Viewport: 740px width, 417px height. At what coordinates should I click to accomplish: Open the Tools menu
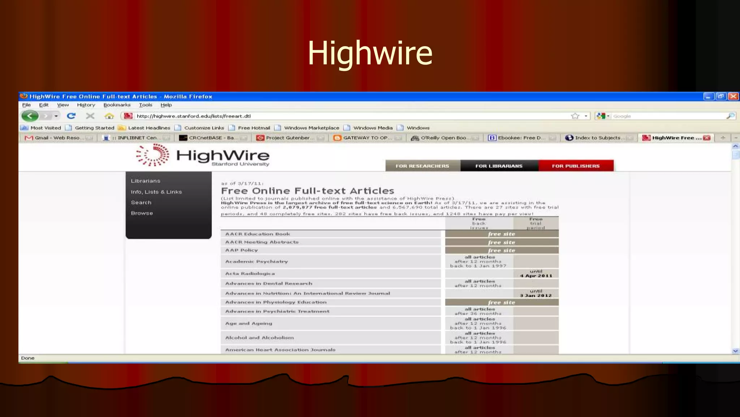point(146,105)
